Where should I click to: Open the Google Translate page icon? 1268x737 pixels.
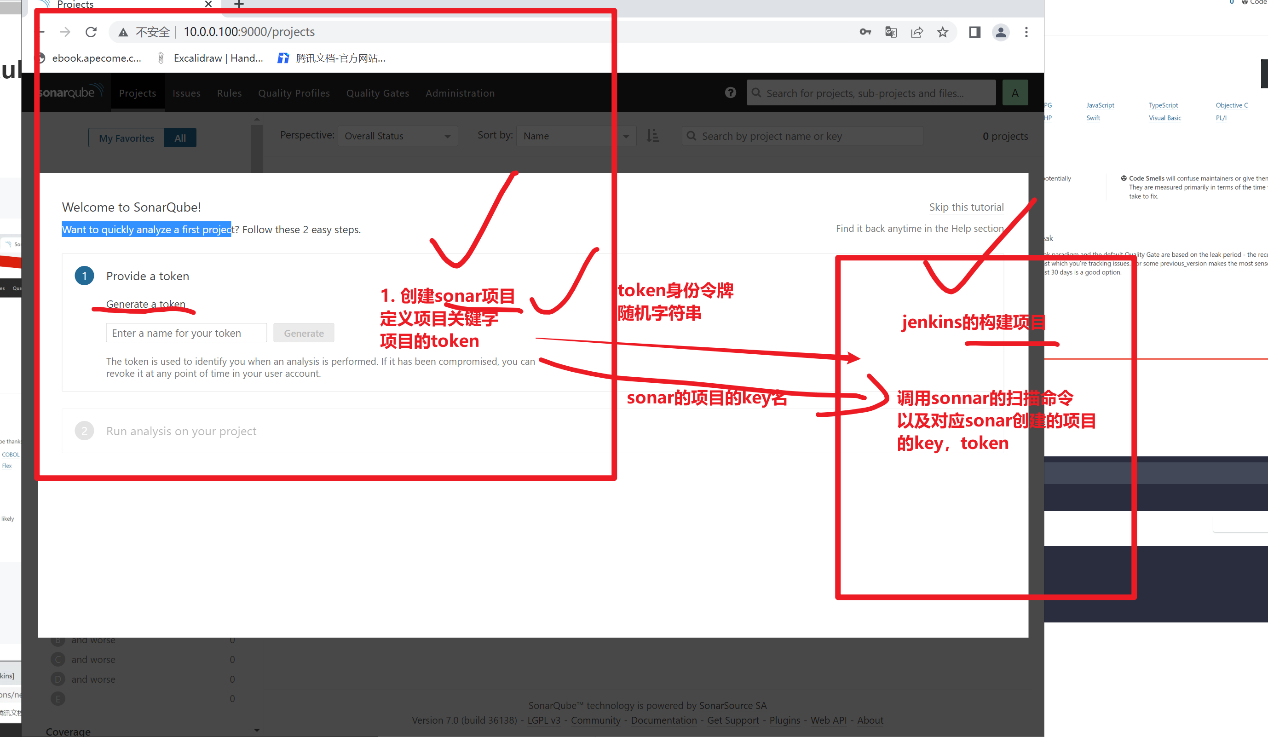(x=891, y=32)
